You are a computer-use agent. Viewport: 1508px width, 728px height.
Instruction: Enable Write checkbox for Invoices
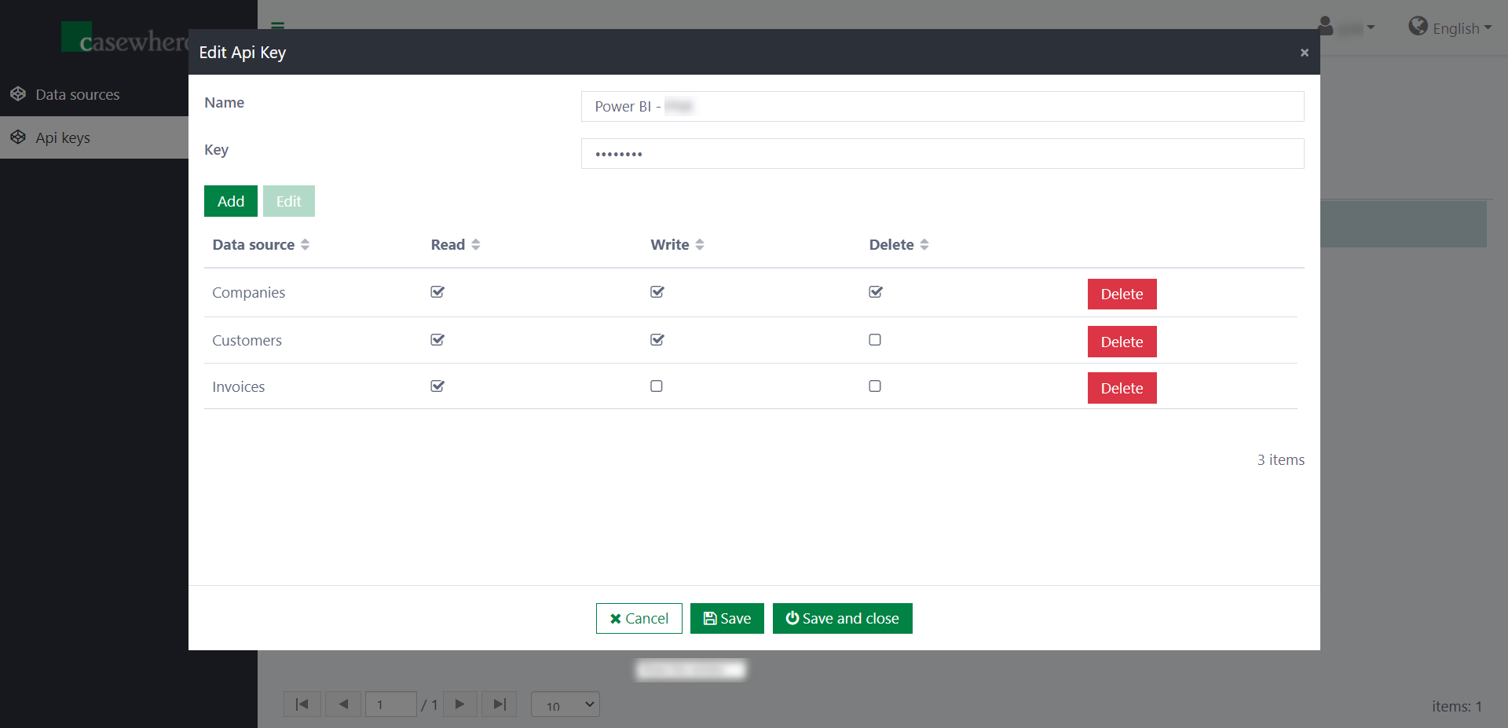pos(657,386)
